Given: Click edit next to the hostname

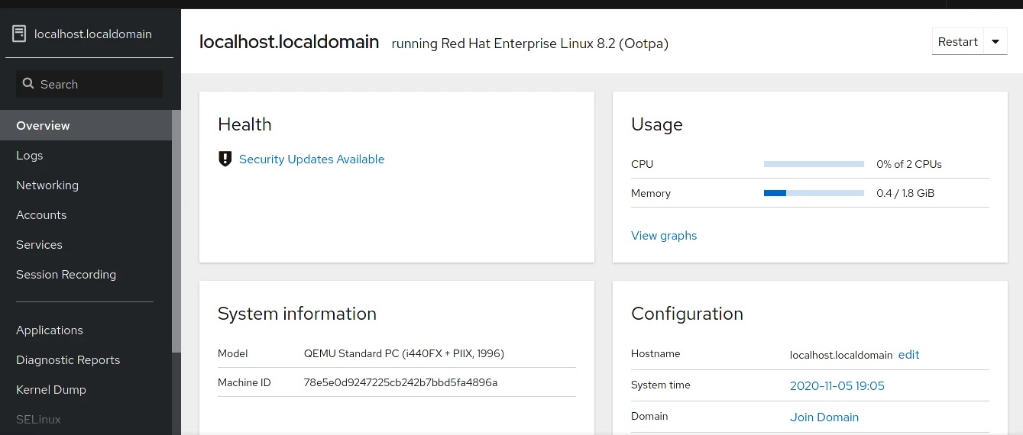Looking at the screenshot, I should coord(909,354).
